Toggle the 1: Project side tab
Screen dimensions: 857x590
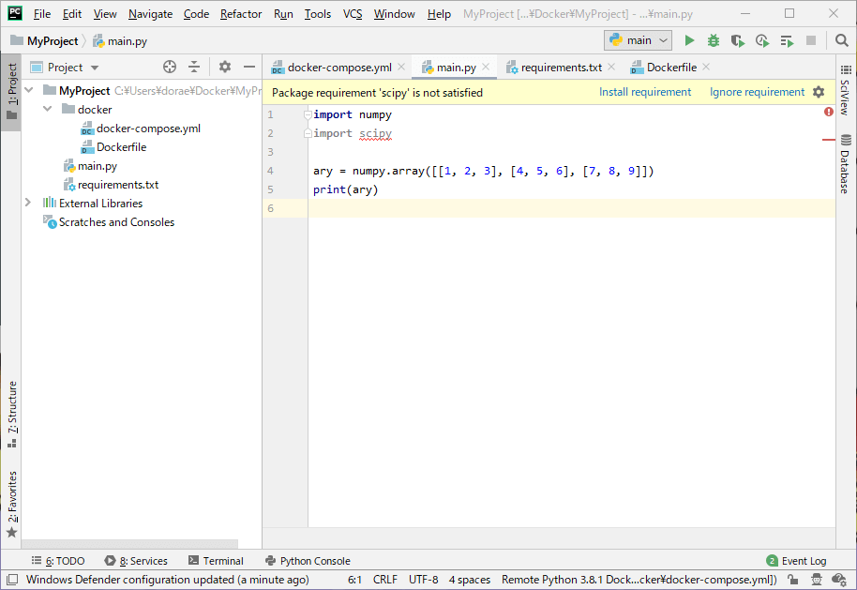pos(12,91)
